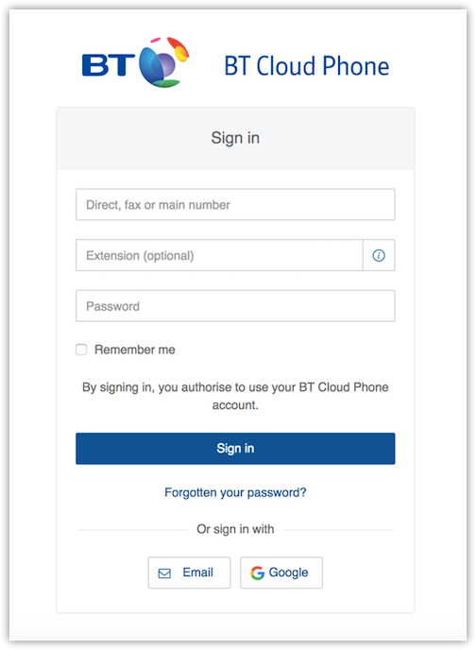This screenshot has width=476, height=650.
Task: Click the Or sign in with divider label
Action: click(235, 529)
